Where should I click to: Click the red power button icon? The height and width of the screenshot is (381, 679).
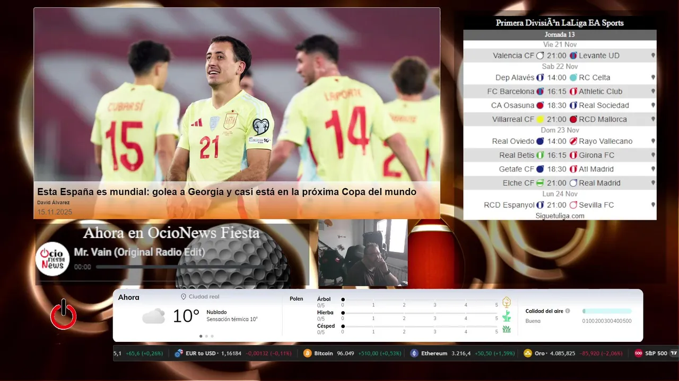coord(64,315)
